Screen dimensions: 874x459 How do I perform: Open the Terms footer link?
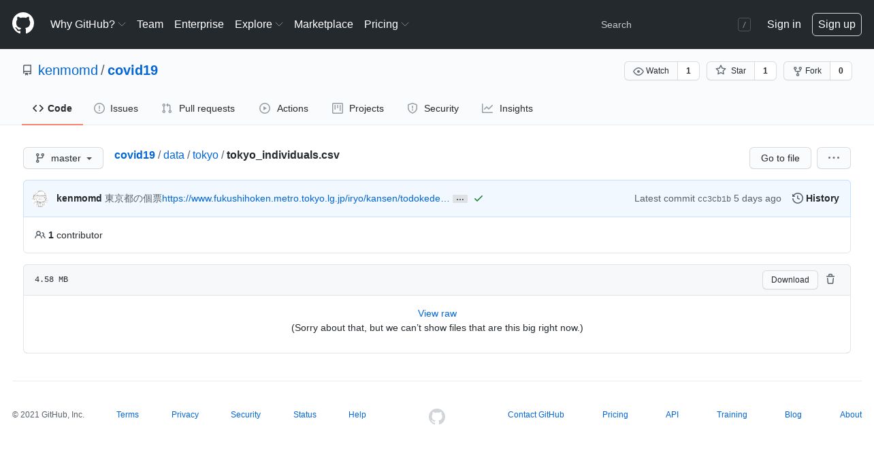[x=127, y=415]
